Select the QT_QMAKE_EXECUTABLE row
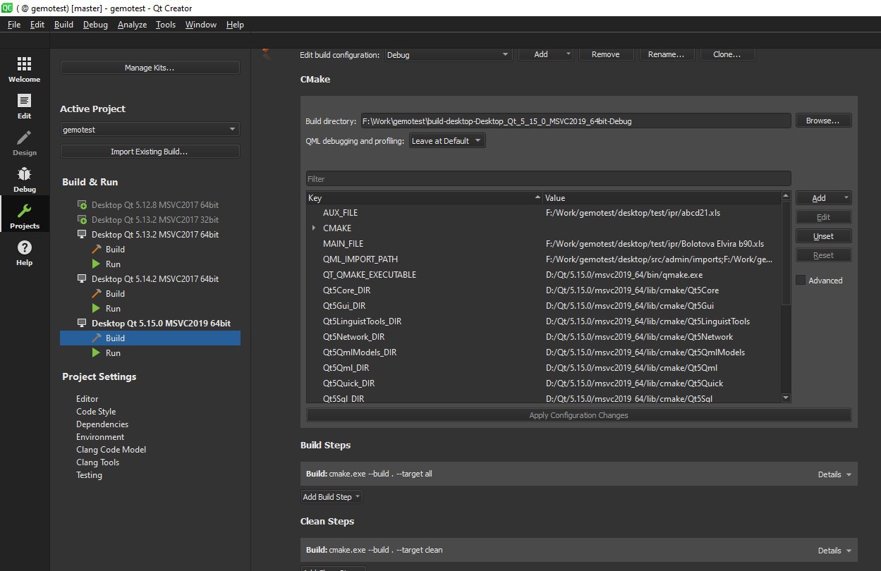The width and height of the screenshot is (881, 571). pyautogui.click(x=544, y=275)
